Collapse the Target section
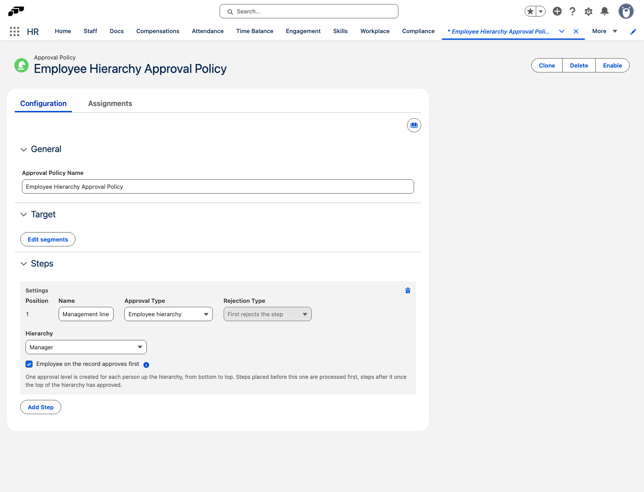Viewport: 644px width, 492px height. [x=24, y=215]
